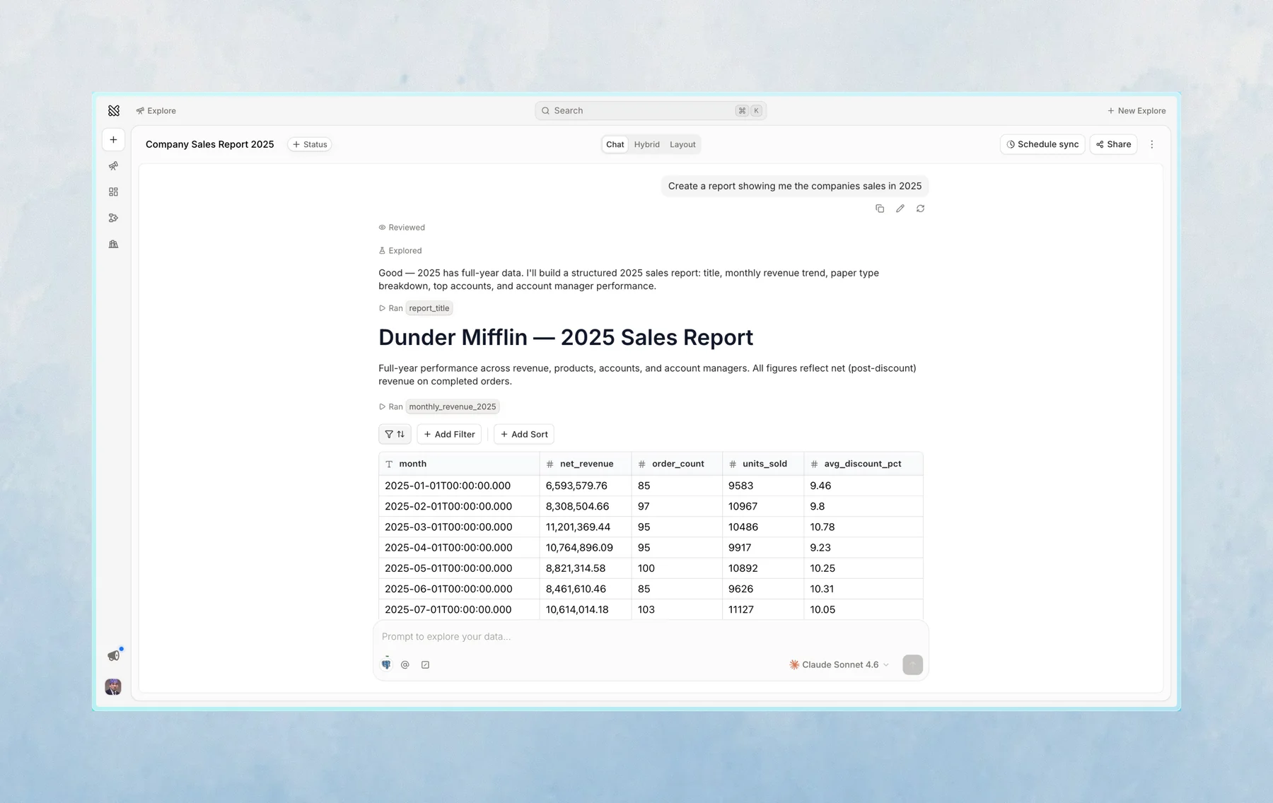Select the Chat tab
Viewport: 1273px width, 803px height.
[615, 144]
